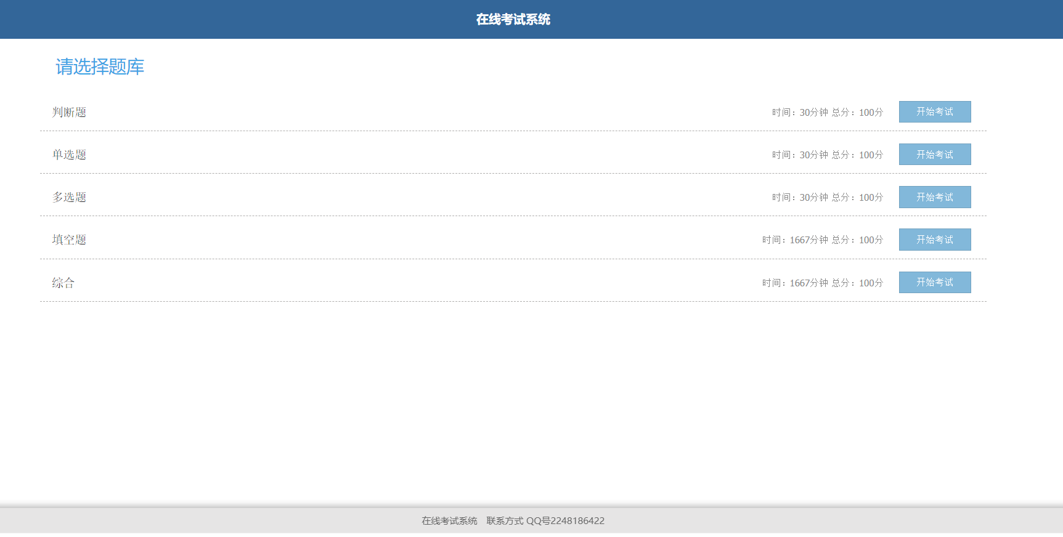The height and width of the screenshot is (537, 1063).
Task: Click the 1667分钟 time text for 填空题
Action: (x=808, y=240)
